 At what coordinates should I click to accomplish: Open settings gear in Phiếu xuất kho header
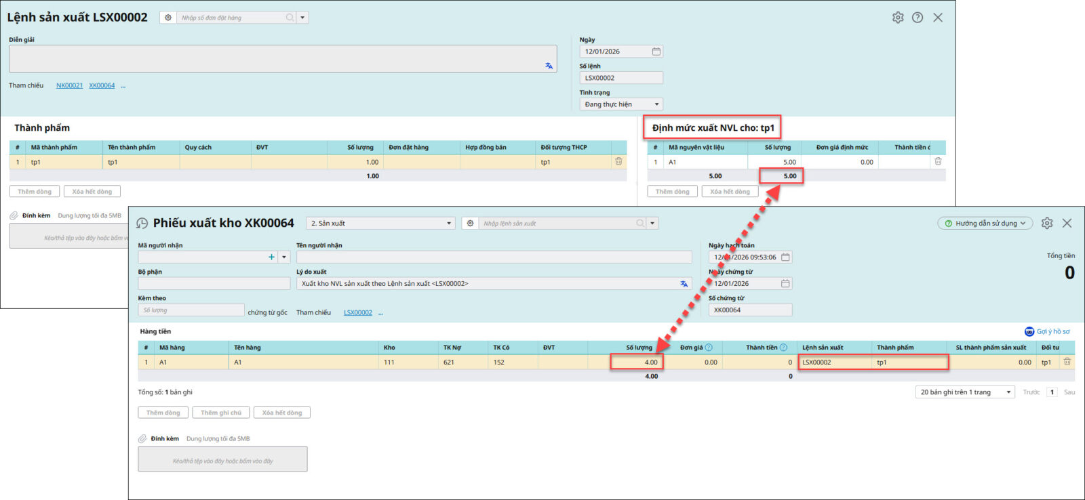(1047, 223)
